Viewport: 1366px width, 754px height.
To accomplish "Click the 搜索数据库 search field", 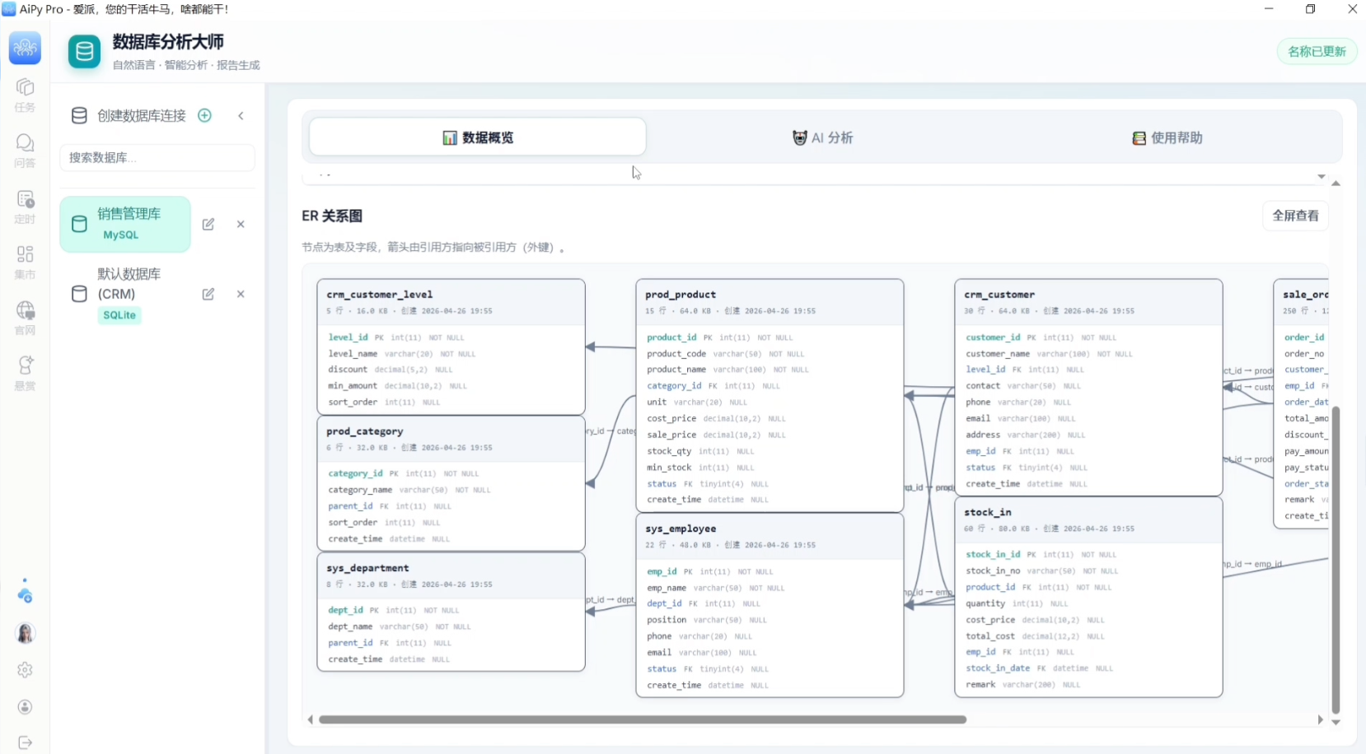I will pos(157,157).
